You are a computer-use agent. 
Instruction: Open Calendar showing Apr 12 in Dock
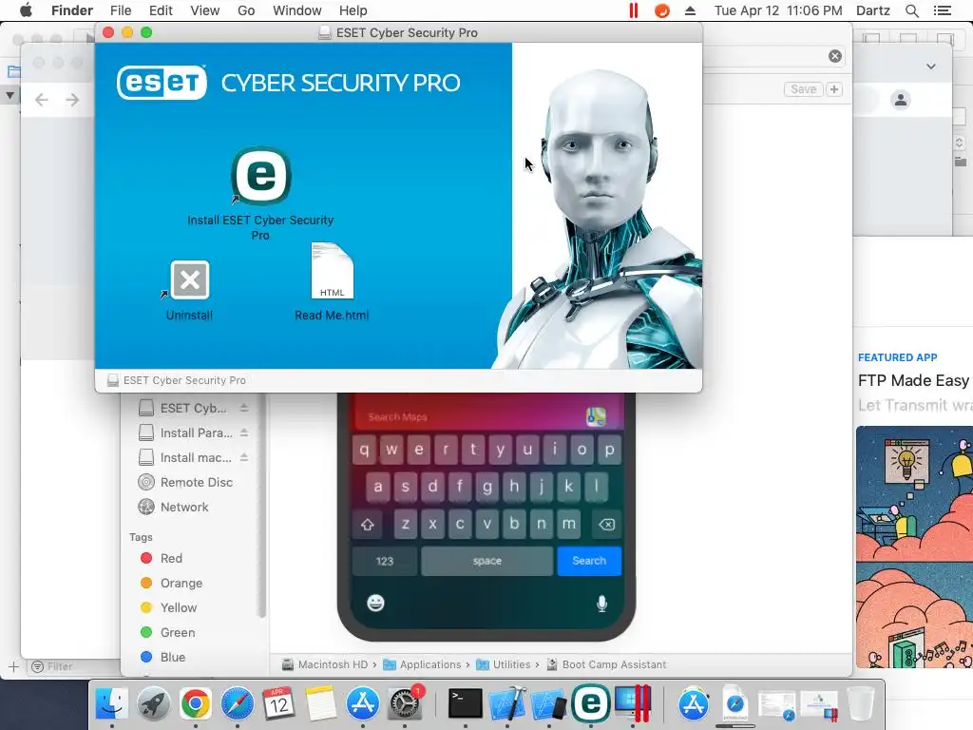coord(278,704)
